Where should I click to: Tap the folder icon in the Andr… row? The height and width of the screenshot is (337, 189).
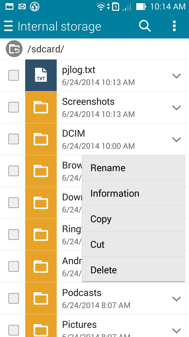(x=41, y=266)
